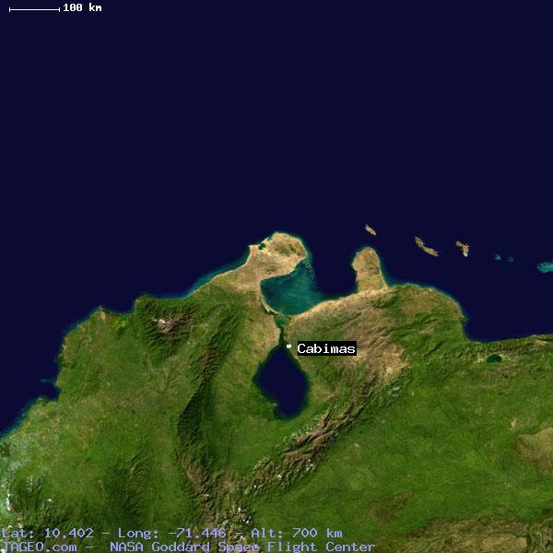Image resolution: width=553 pixels, height=553 pixels.
Task: Click the 100 km scale bar text
Action: [83, 7]
